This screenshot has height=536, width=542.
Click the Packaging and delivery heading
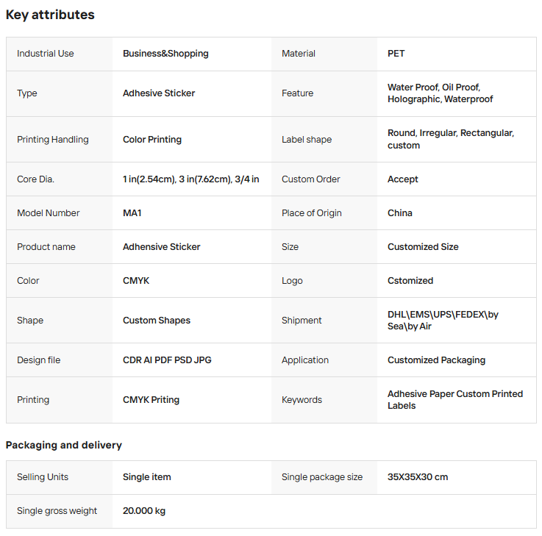(64, 445)
